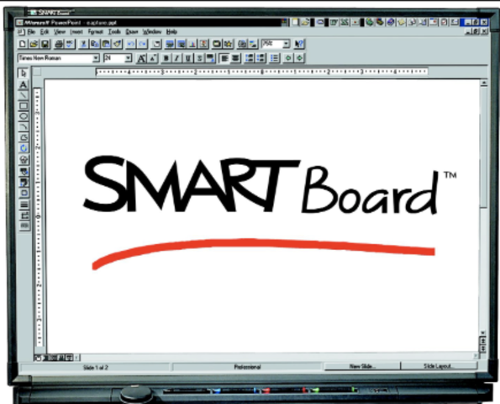Viewport: 500px width, 404px height.
Task: Select the Arc drawing tool
Action: tap(24, 127)
